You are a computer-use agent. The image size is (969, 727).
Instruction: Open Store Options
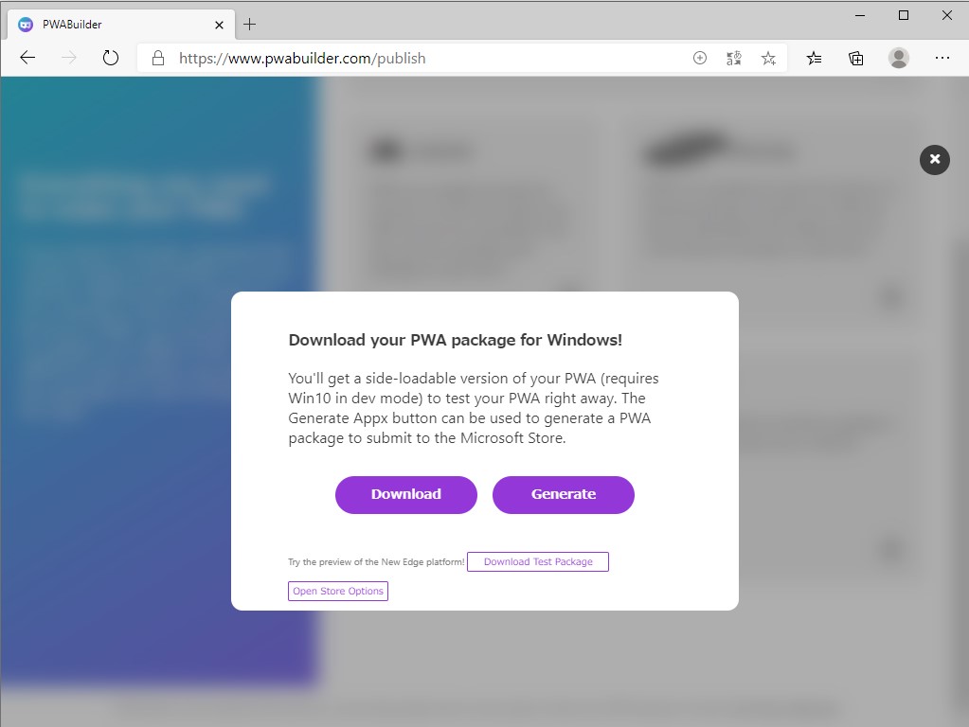coord(337,591)
